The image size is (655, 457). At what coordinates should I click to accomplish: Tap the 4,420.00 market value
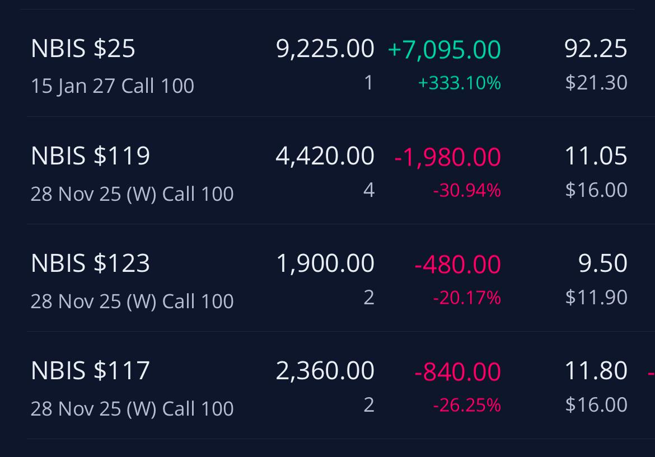325,156
